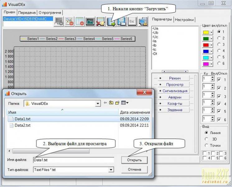
Task: Click the Save floppy disk icon
Action: [122, 21]
